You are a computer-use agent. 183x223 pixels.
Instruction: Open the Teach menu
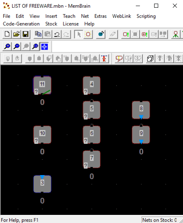(x=69, y=16)
